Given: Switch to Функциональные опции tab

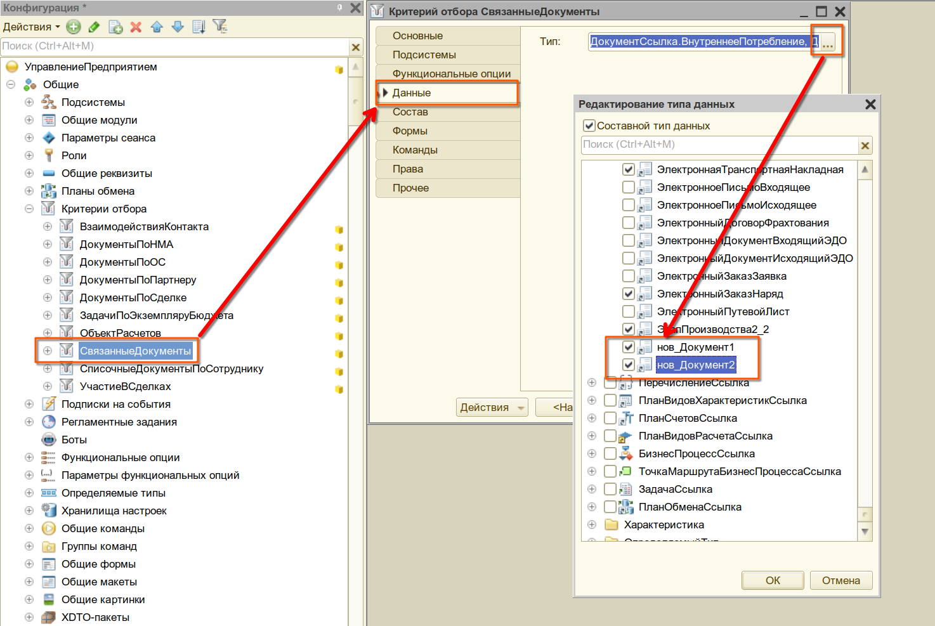Looking at the screenshot, I should click(448, 74).
